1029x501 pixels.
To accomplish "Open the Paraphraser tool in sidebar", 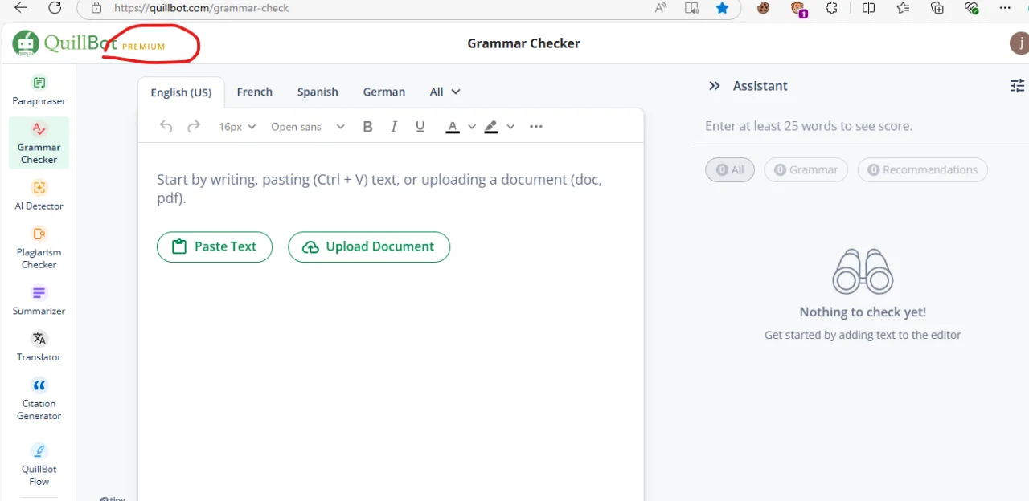I will (x=39, y=91).
